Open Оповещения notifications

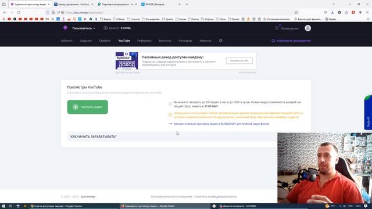pyautogui.click(x=287, y=28)
